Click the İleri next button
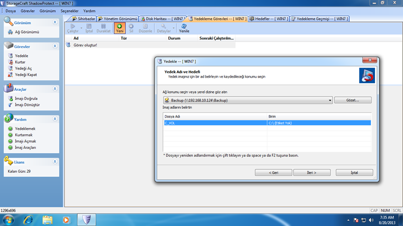The width and height of the screenshot is (403, 226). [x=312, y=173]
